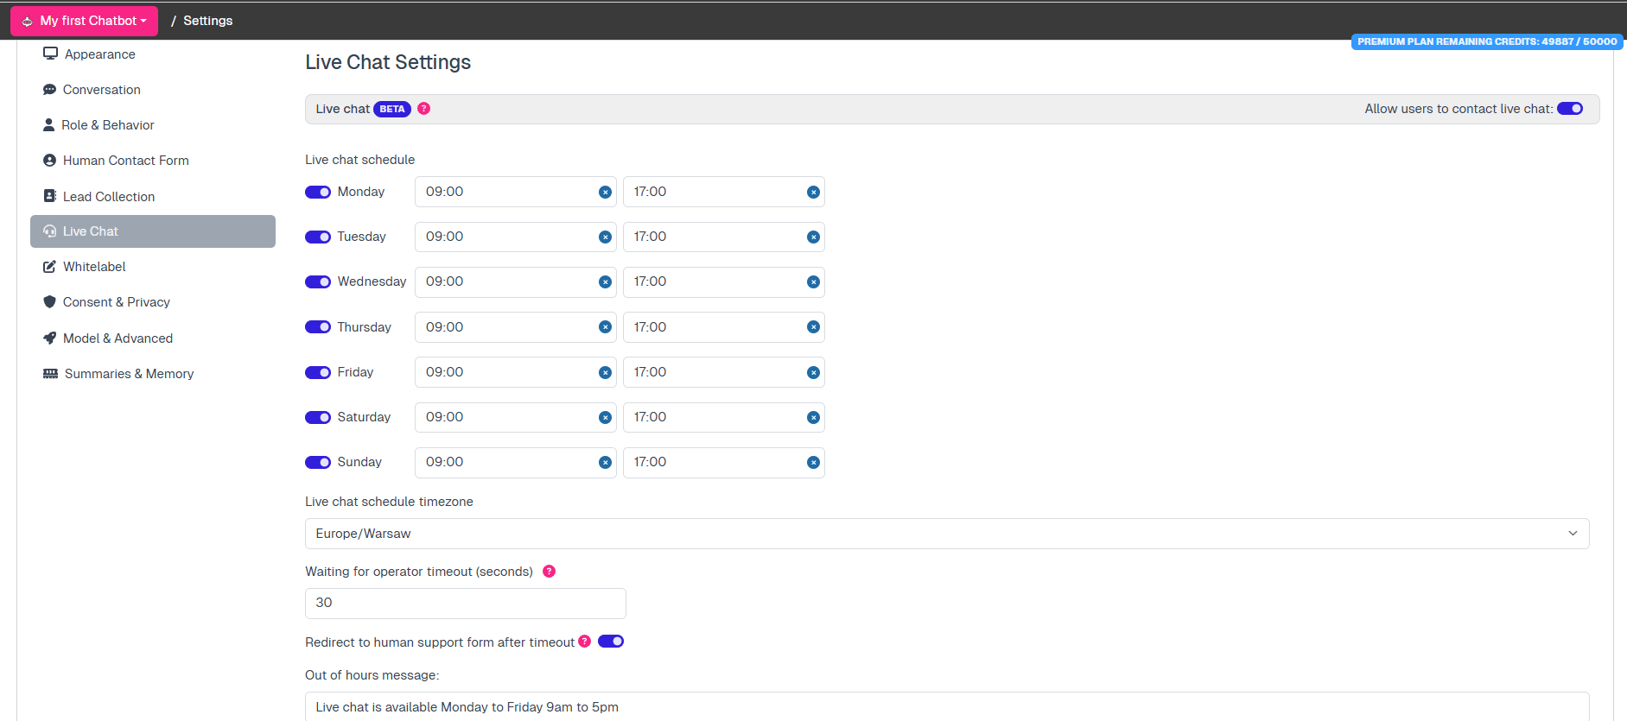Image resolution: width=1627 pixels, height=721 pixels.
Task: Click help icon next to Redirect after timeout
Action: click(585, 642)
